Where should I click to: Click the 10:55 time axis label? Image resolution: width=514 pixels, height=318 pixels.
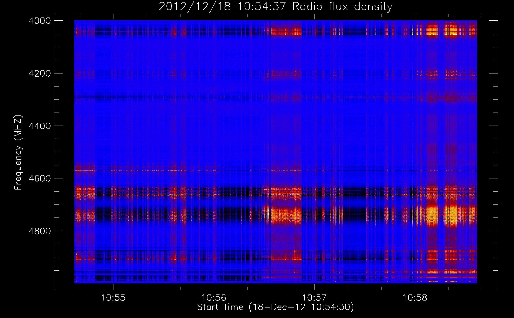click(x=113, y=298)
